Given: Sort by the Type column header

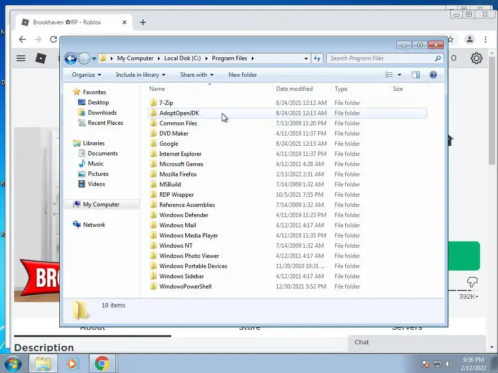Looking at the screenshot, I should click(x=360, y=89).
